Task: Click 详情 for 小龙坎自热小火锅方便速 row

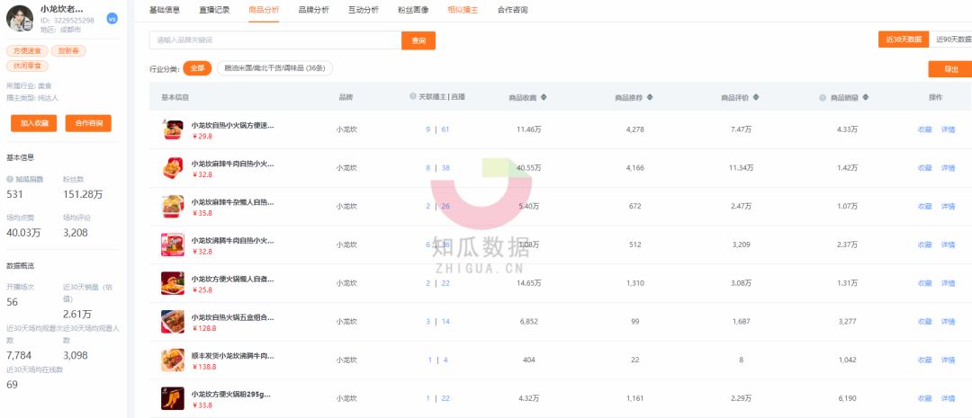Action: [x=948, y=129]
